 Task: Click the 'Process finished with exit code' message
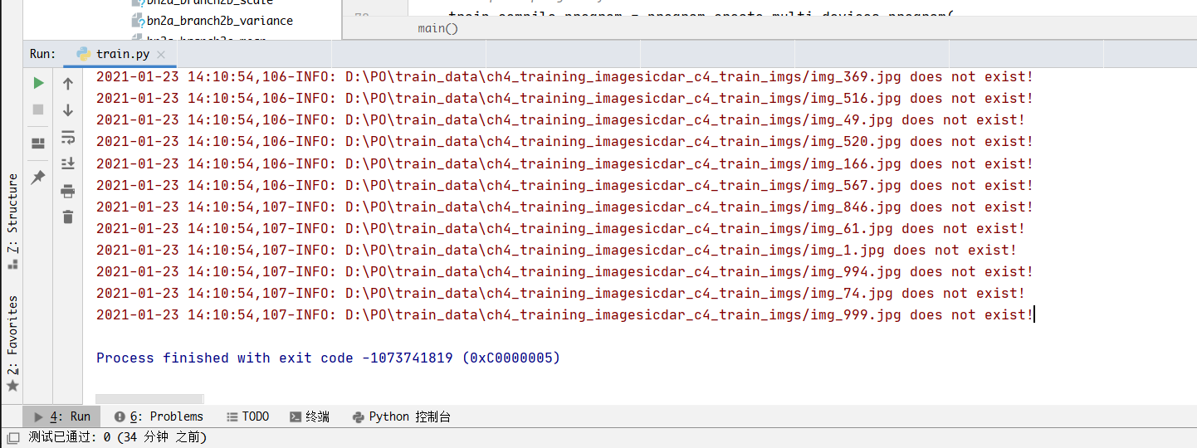[x=328, y=358]
